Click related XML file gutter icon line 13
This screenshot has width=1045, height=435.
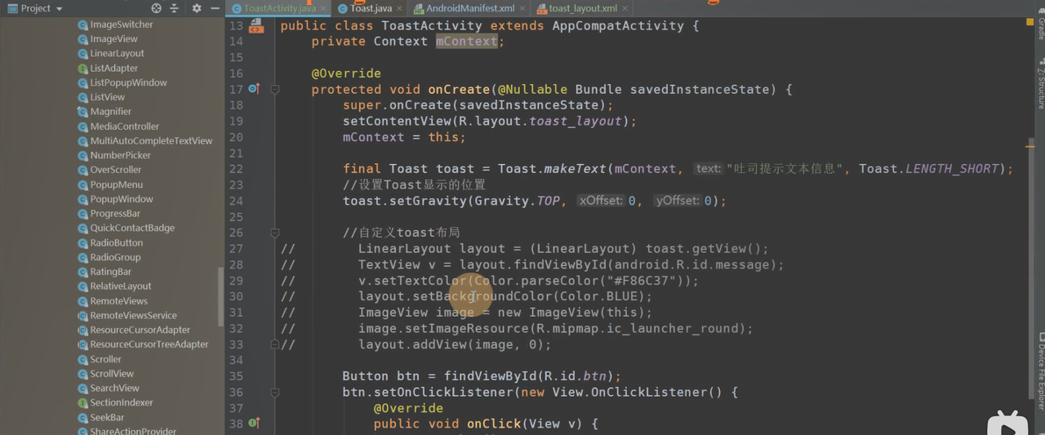coord(256,26)
